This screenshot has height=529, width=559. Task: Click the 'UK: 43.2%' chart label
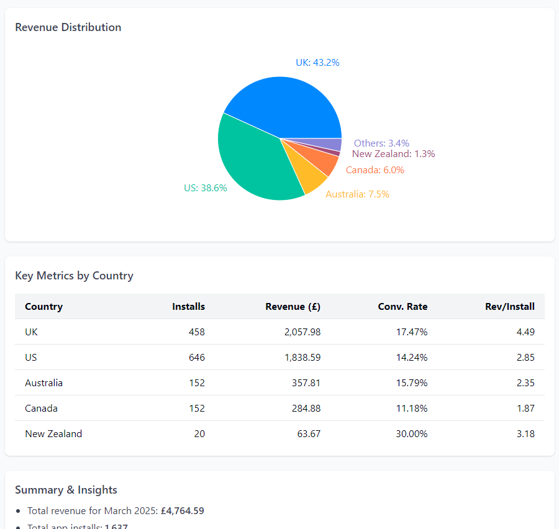click(x=317, y=63)
